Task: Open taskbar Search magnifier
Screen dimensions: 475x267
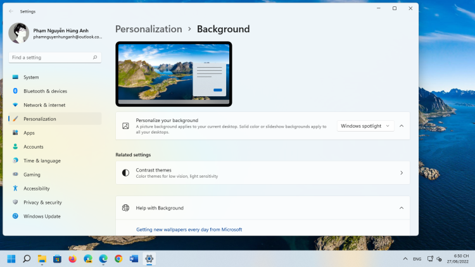Action: [x=27, y=259]
